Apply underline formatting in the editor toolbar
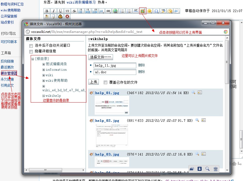Image resolution: width=243 pixels, height=181 pixels. point(60,11)
